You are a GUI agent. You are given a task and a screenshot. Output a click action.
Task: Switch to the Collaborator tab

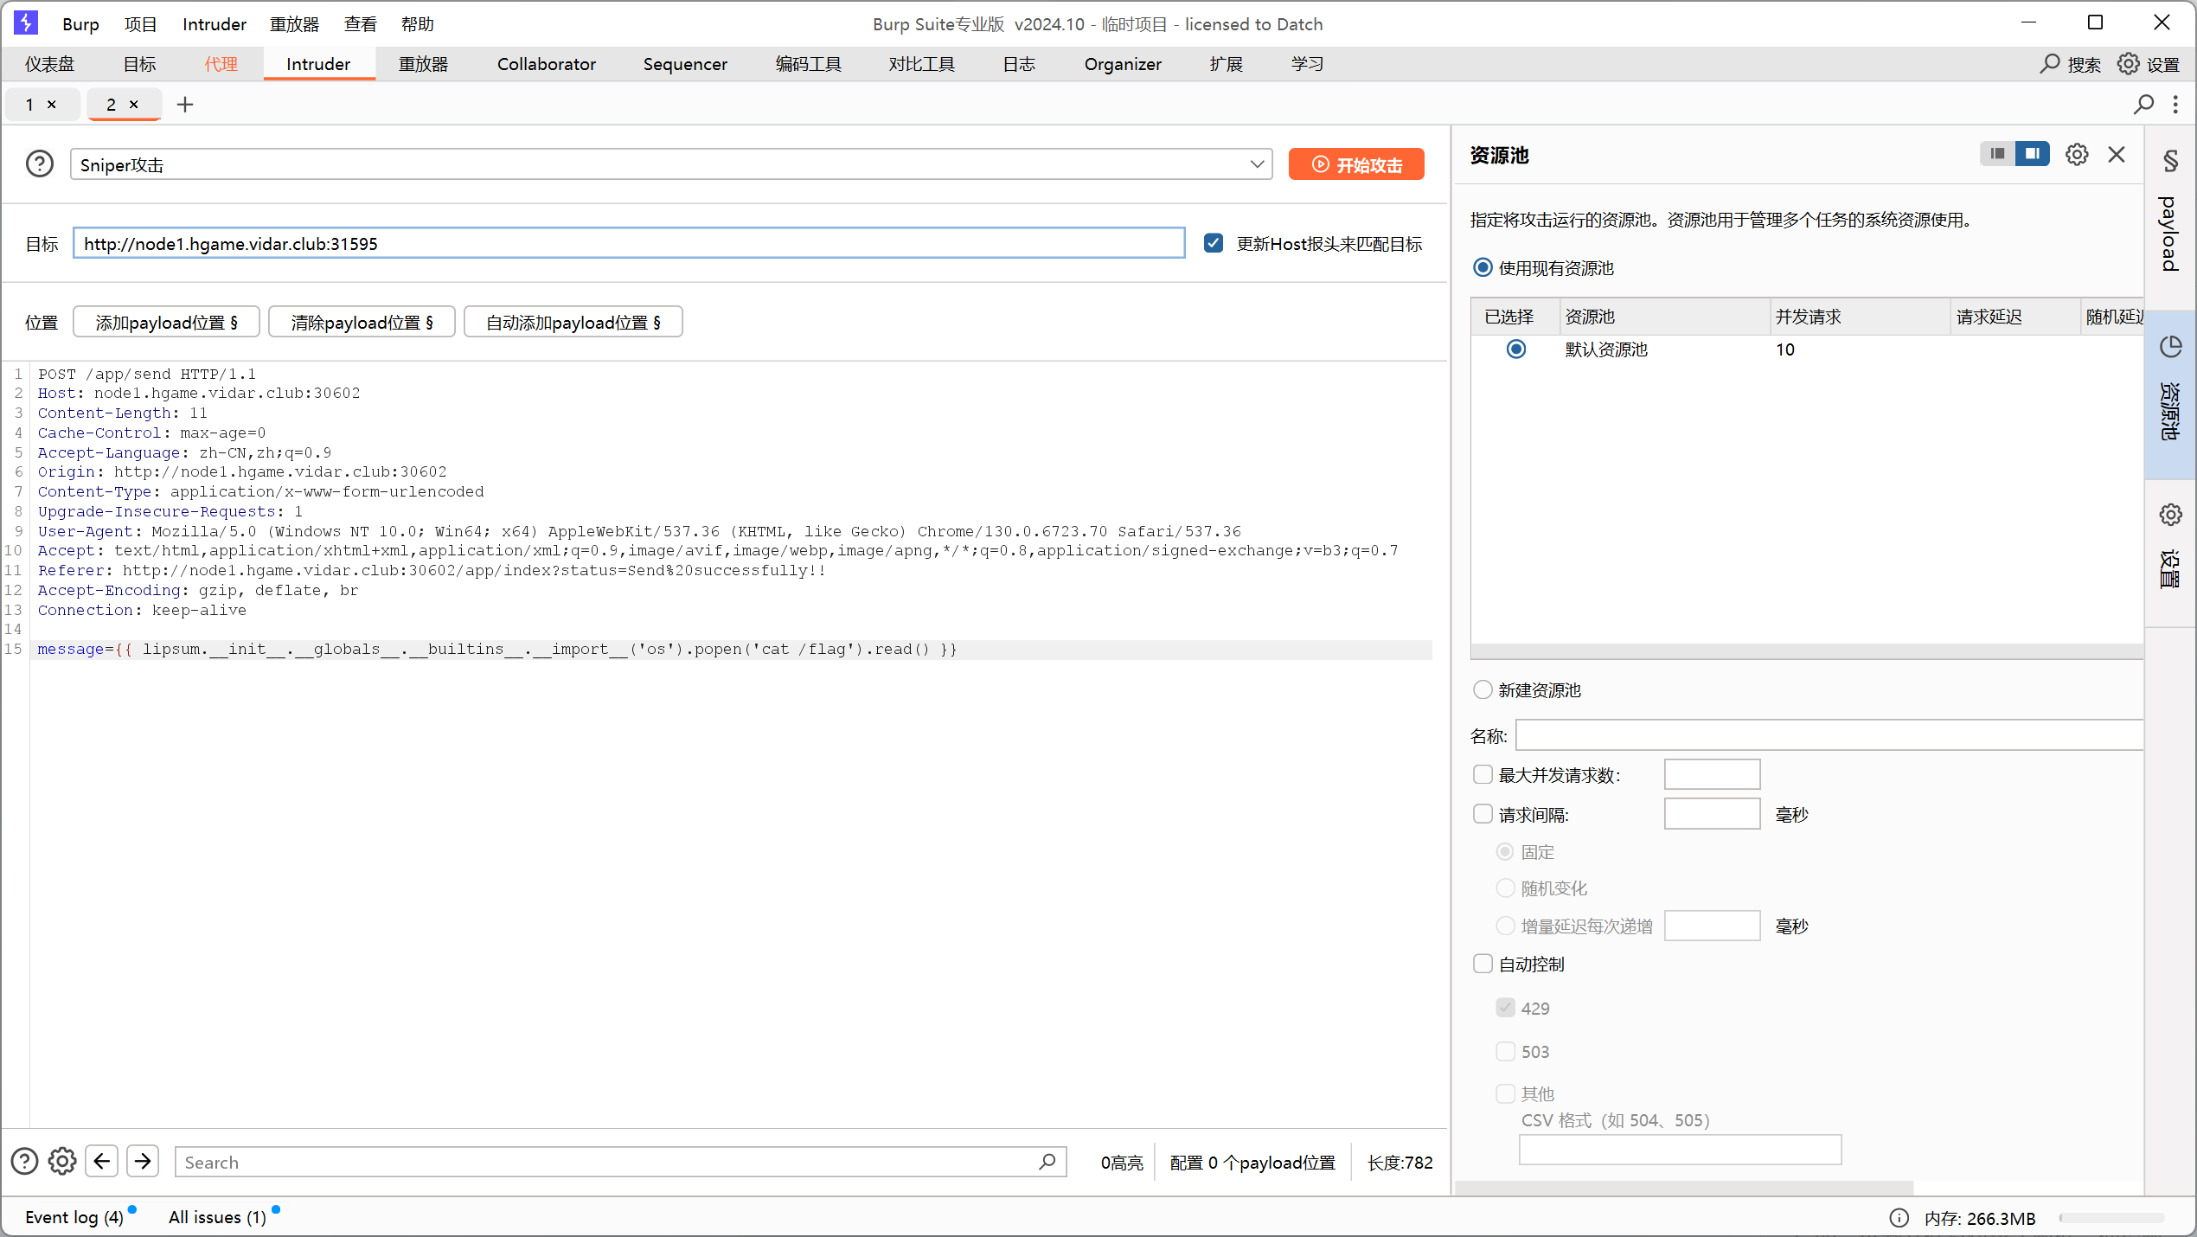[x=546, y=64]
